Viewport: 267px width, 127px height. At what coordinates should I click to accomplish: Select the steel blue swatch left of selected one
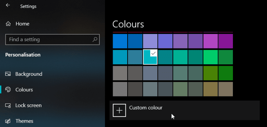click(x=135, y=57)
